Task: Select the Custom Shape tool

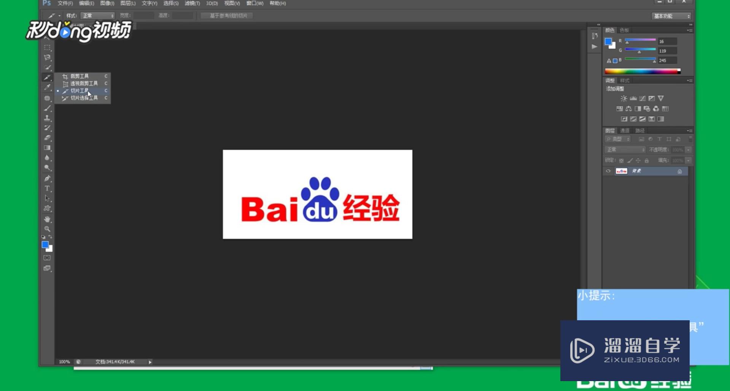Action: 47,208
